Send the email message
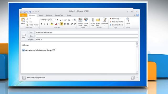Viewport: 168px width, 94px height. click(23, 36)
